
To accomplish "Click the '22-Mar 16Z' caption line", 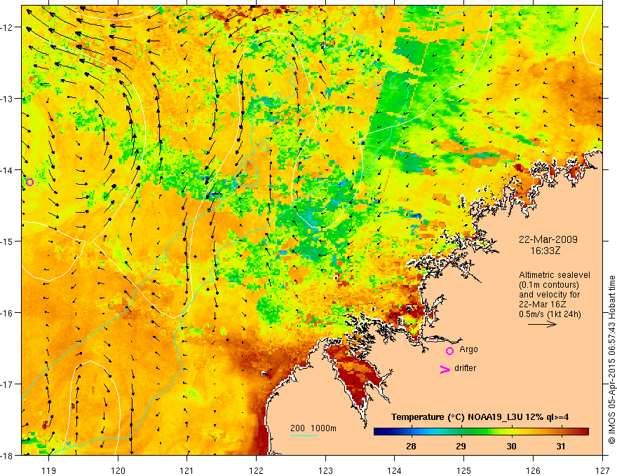I will click(x=542, y=304).
